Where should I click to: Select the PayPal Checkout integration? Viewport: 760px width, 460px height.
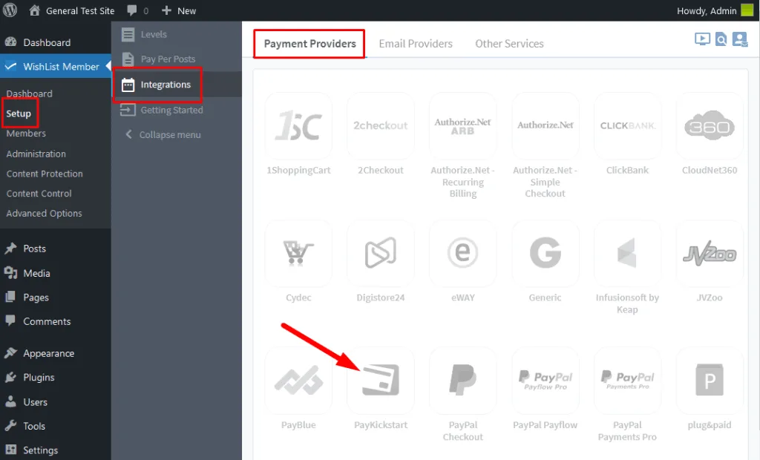click(462, 381)
